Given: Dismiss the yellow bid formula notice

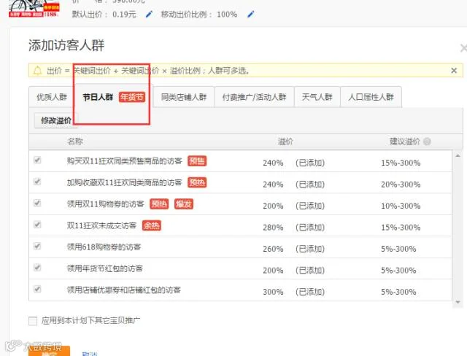Looking at the screenshot, I should [x=454, y=71].
